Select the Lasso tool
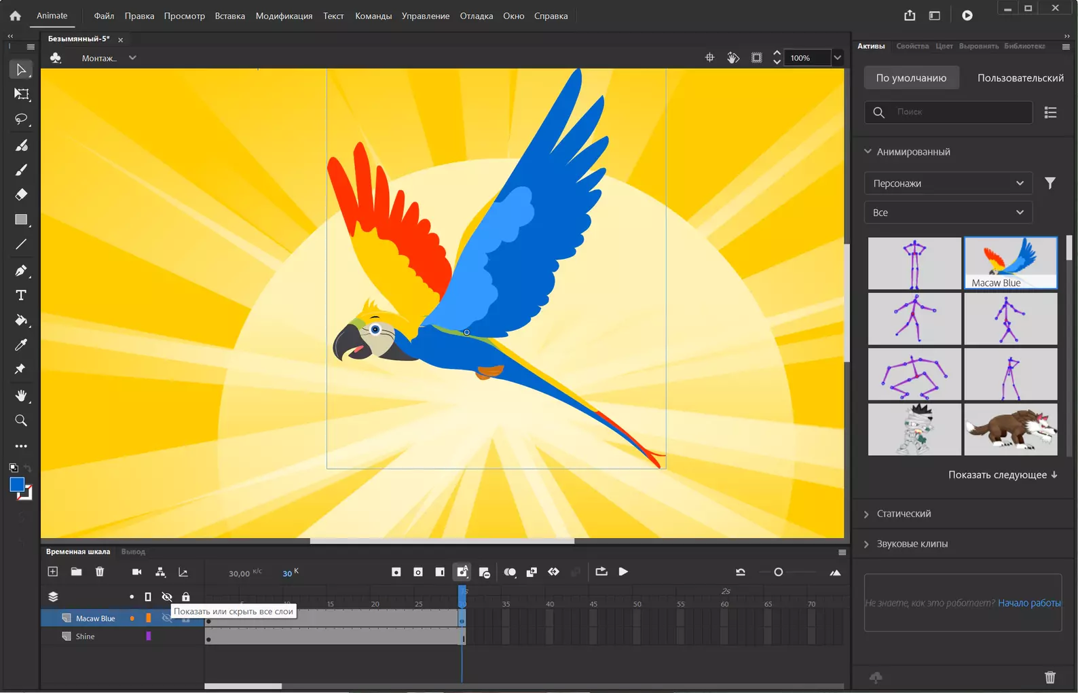 (21, 120)
